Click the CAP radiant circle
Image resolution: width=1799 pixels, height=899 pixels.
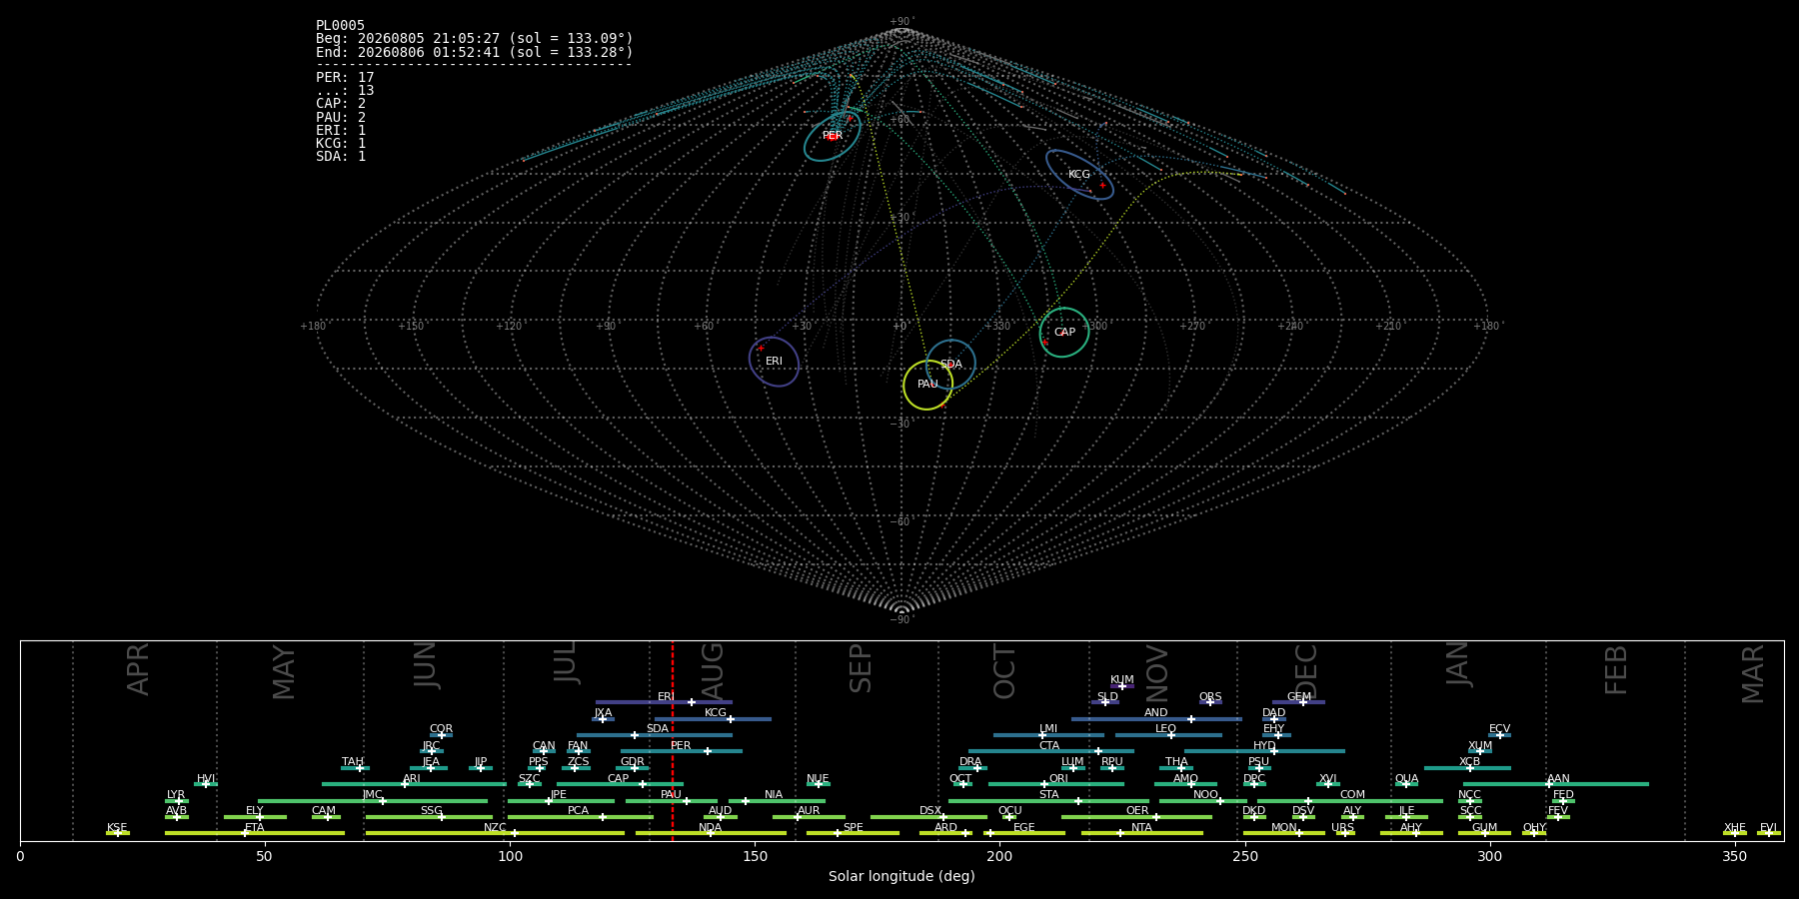coord(1064,332)
